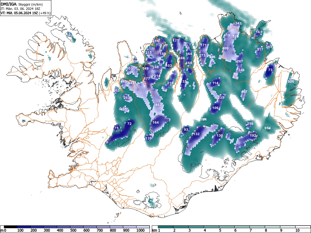Click the 267 visibility value
Image resolution: width=311 pixels, height=233 pixels.
(240, 61)
